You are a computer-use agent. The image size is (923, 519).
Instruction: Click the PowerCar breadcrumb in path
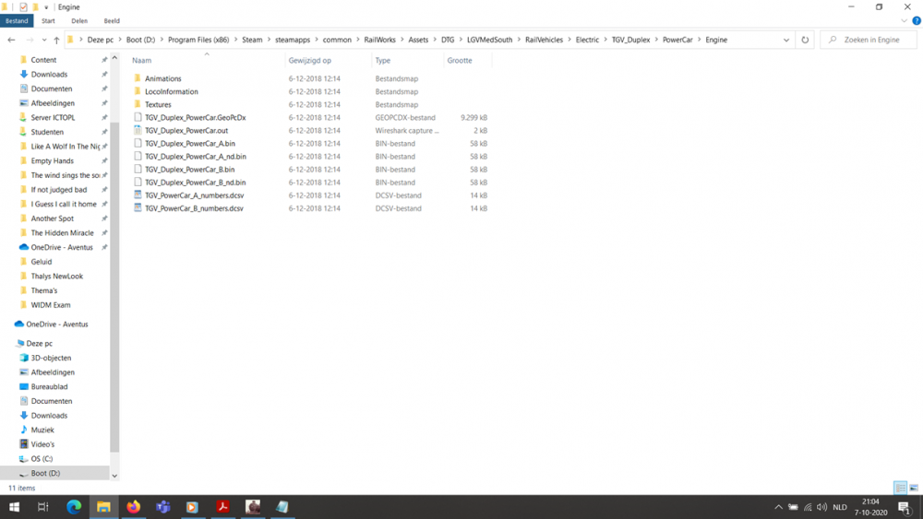click(677, 40)
